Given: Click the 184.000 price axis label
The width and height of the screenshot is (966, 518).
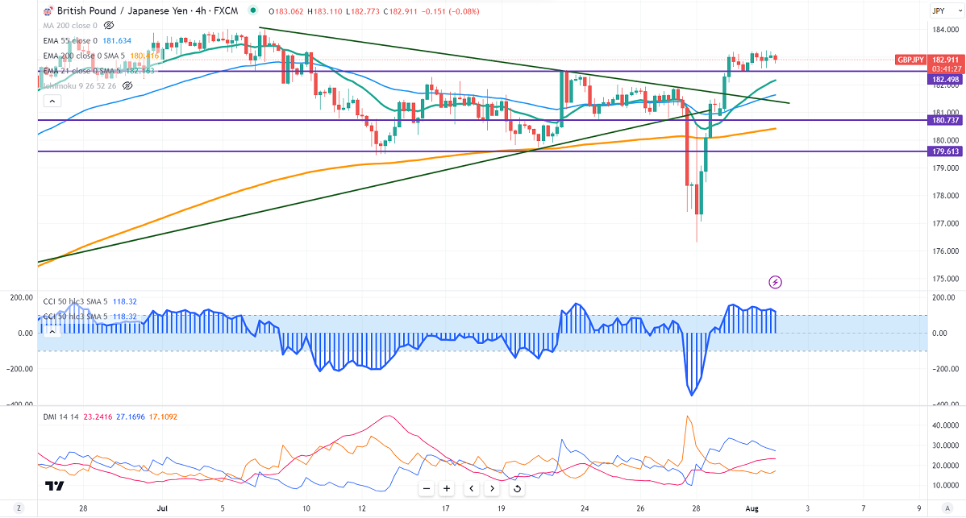Looking at the screenshot, I should (x=945, y=30).
